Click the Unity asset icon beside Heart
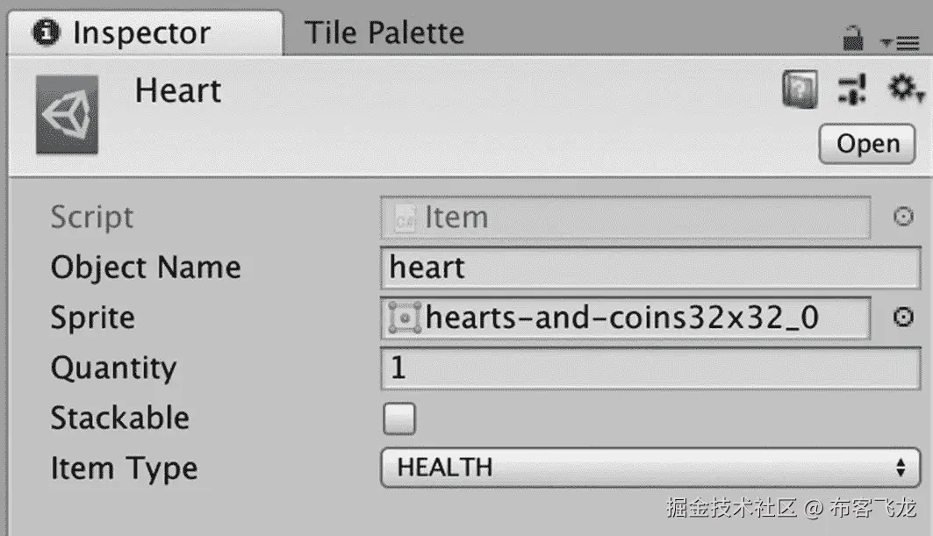The image size is (933, 536). [67, 115]
